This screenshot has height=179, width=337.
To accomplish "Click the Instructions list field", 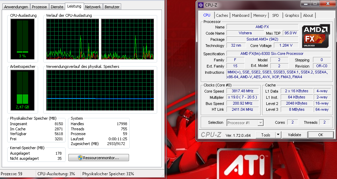I will 279,74.
